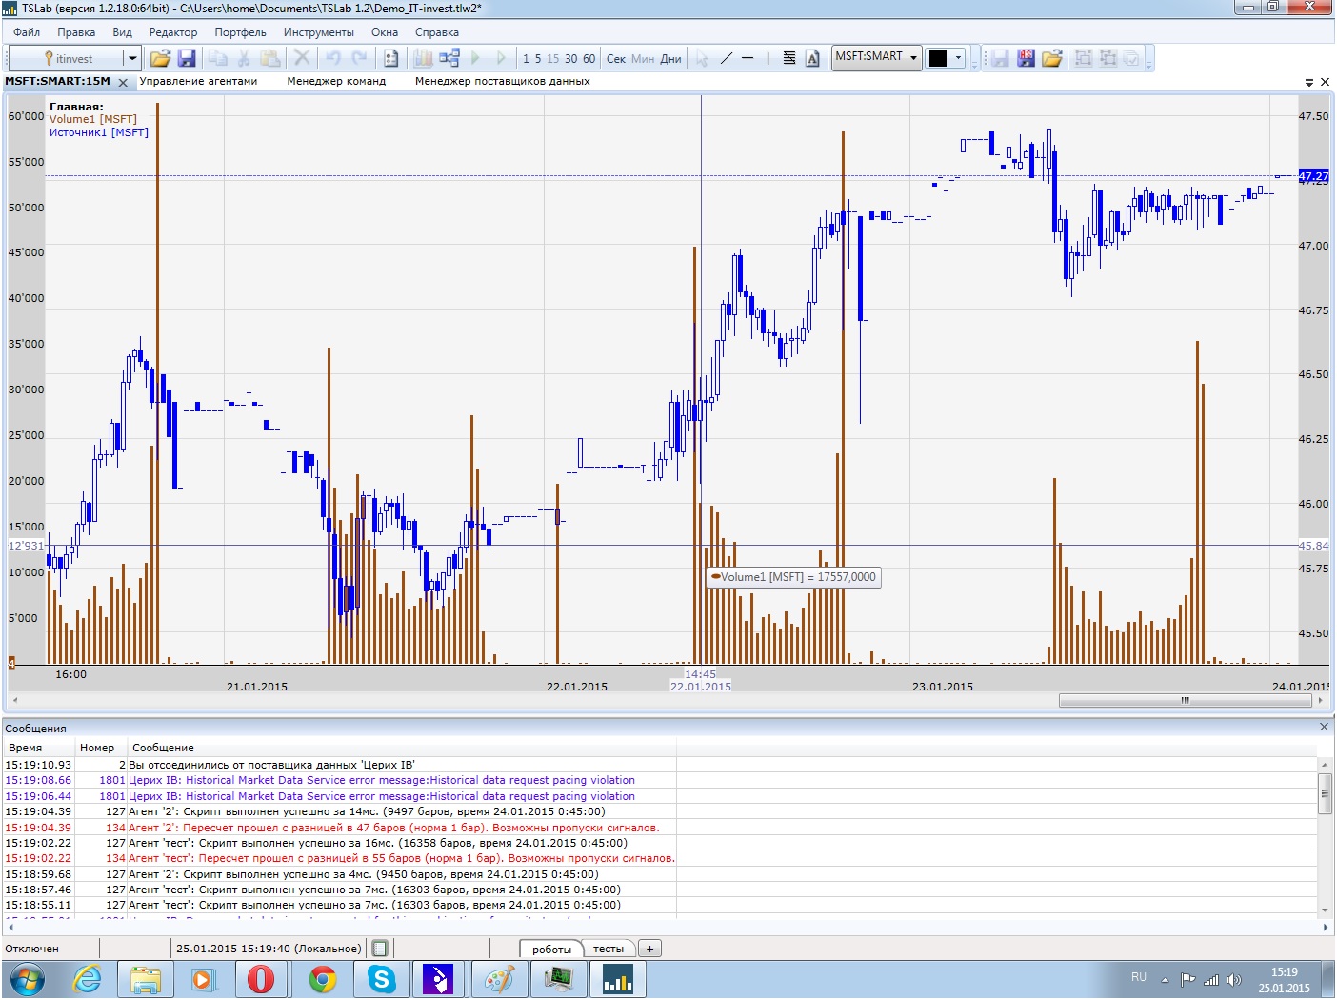Toggle the 'Дни' time unit button
1337x1000 pixels.
670,59
